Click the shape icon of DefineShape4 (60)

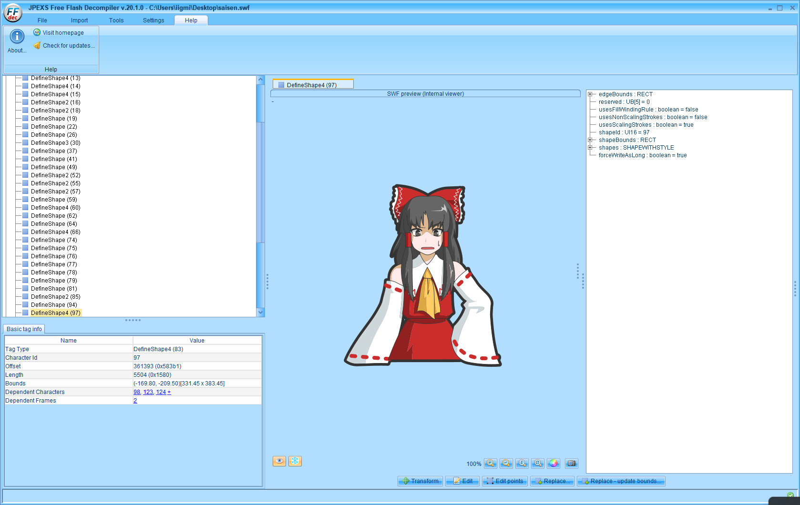(25, 208)
